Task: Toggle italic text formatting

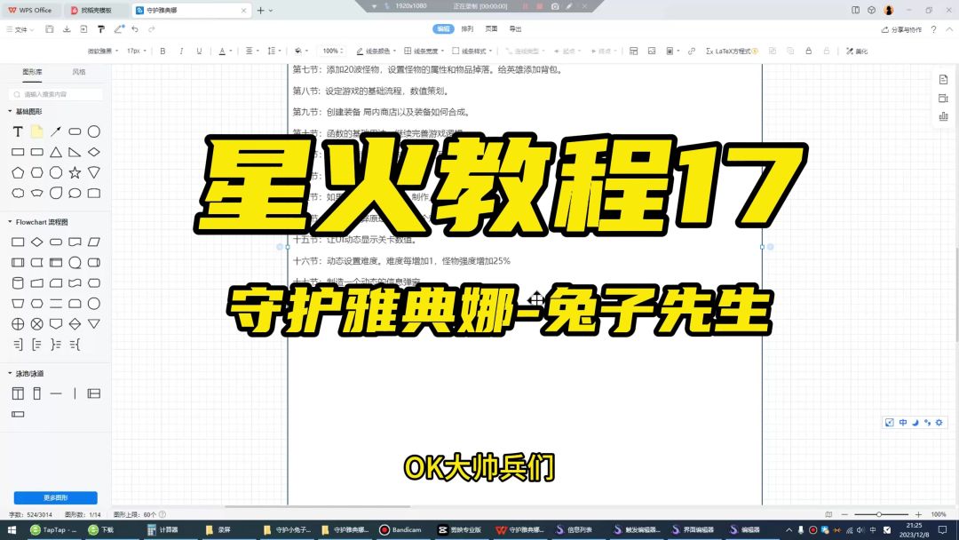Action: 181,52
